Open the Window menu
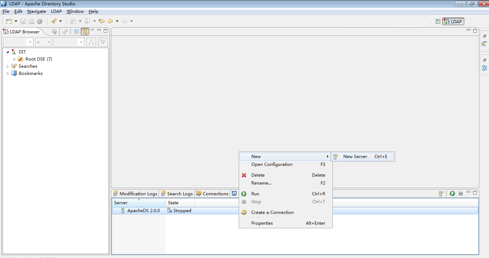 click(75, 11)
